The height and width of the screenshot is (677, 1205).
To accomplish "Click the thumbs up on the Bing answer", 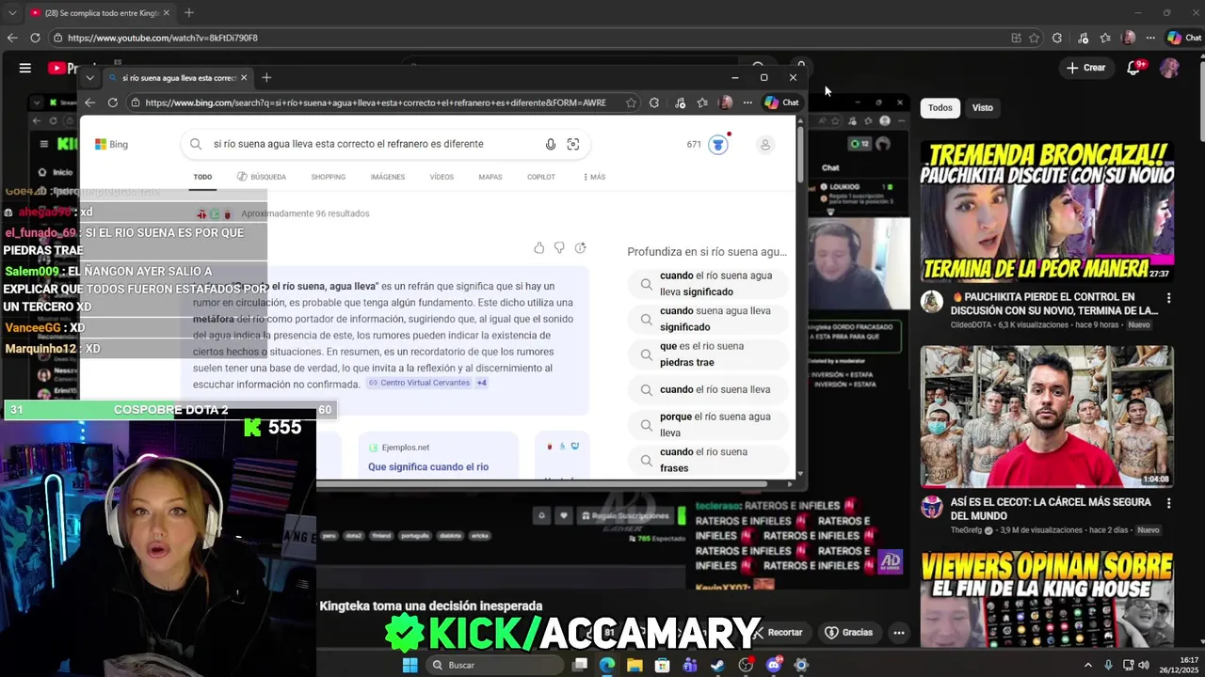I will click(x=538, y=248).
